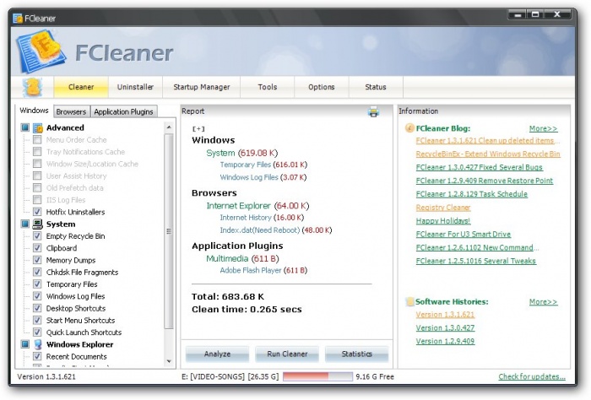Click the printer icon in the Report panel
This screenshot has width=591, height=400.
coord(373,112)
